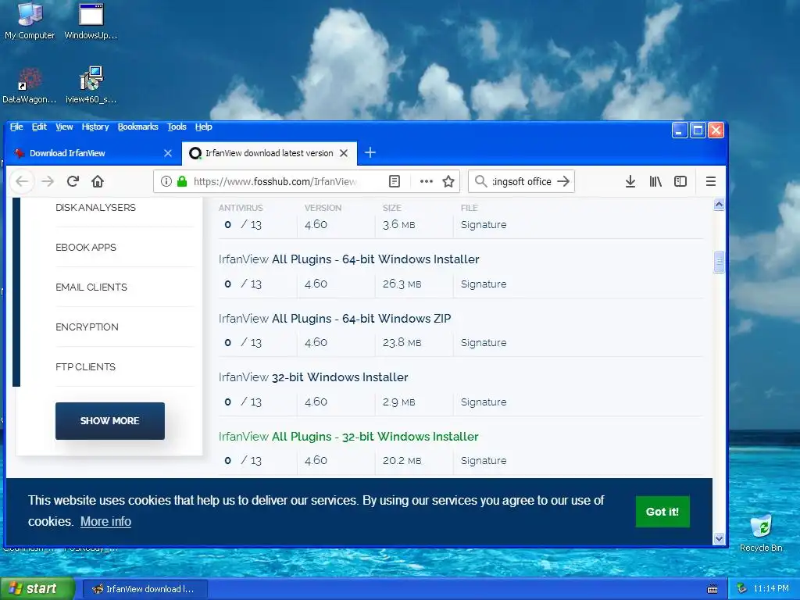The width and height of the screenshot is (800, 600).
Task: Click the SHOW MORE categories button
Action: (109, 420)
